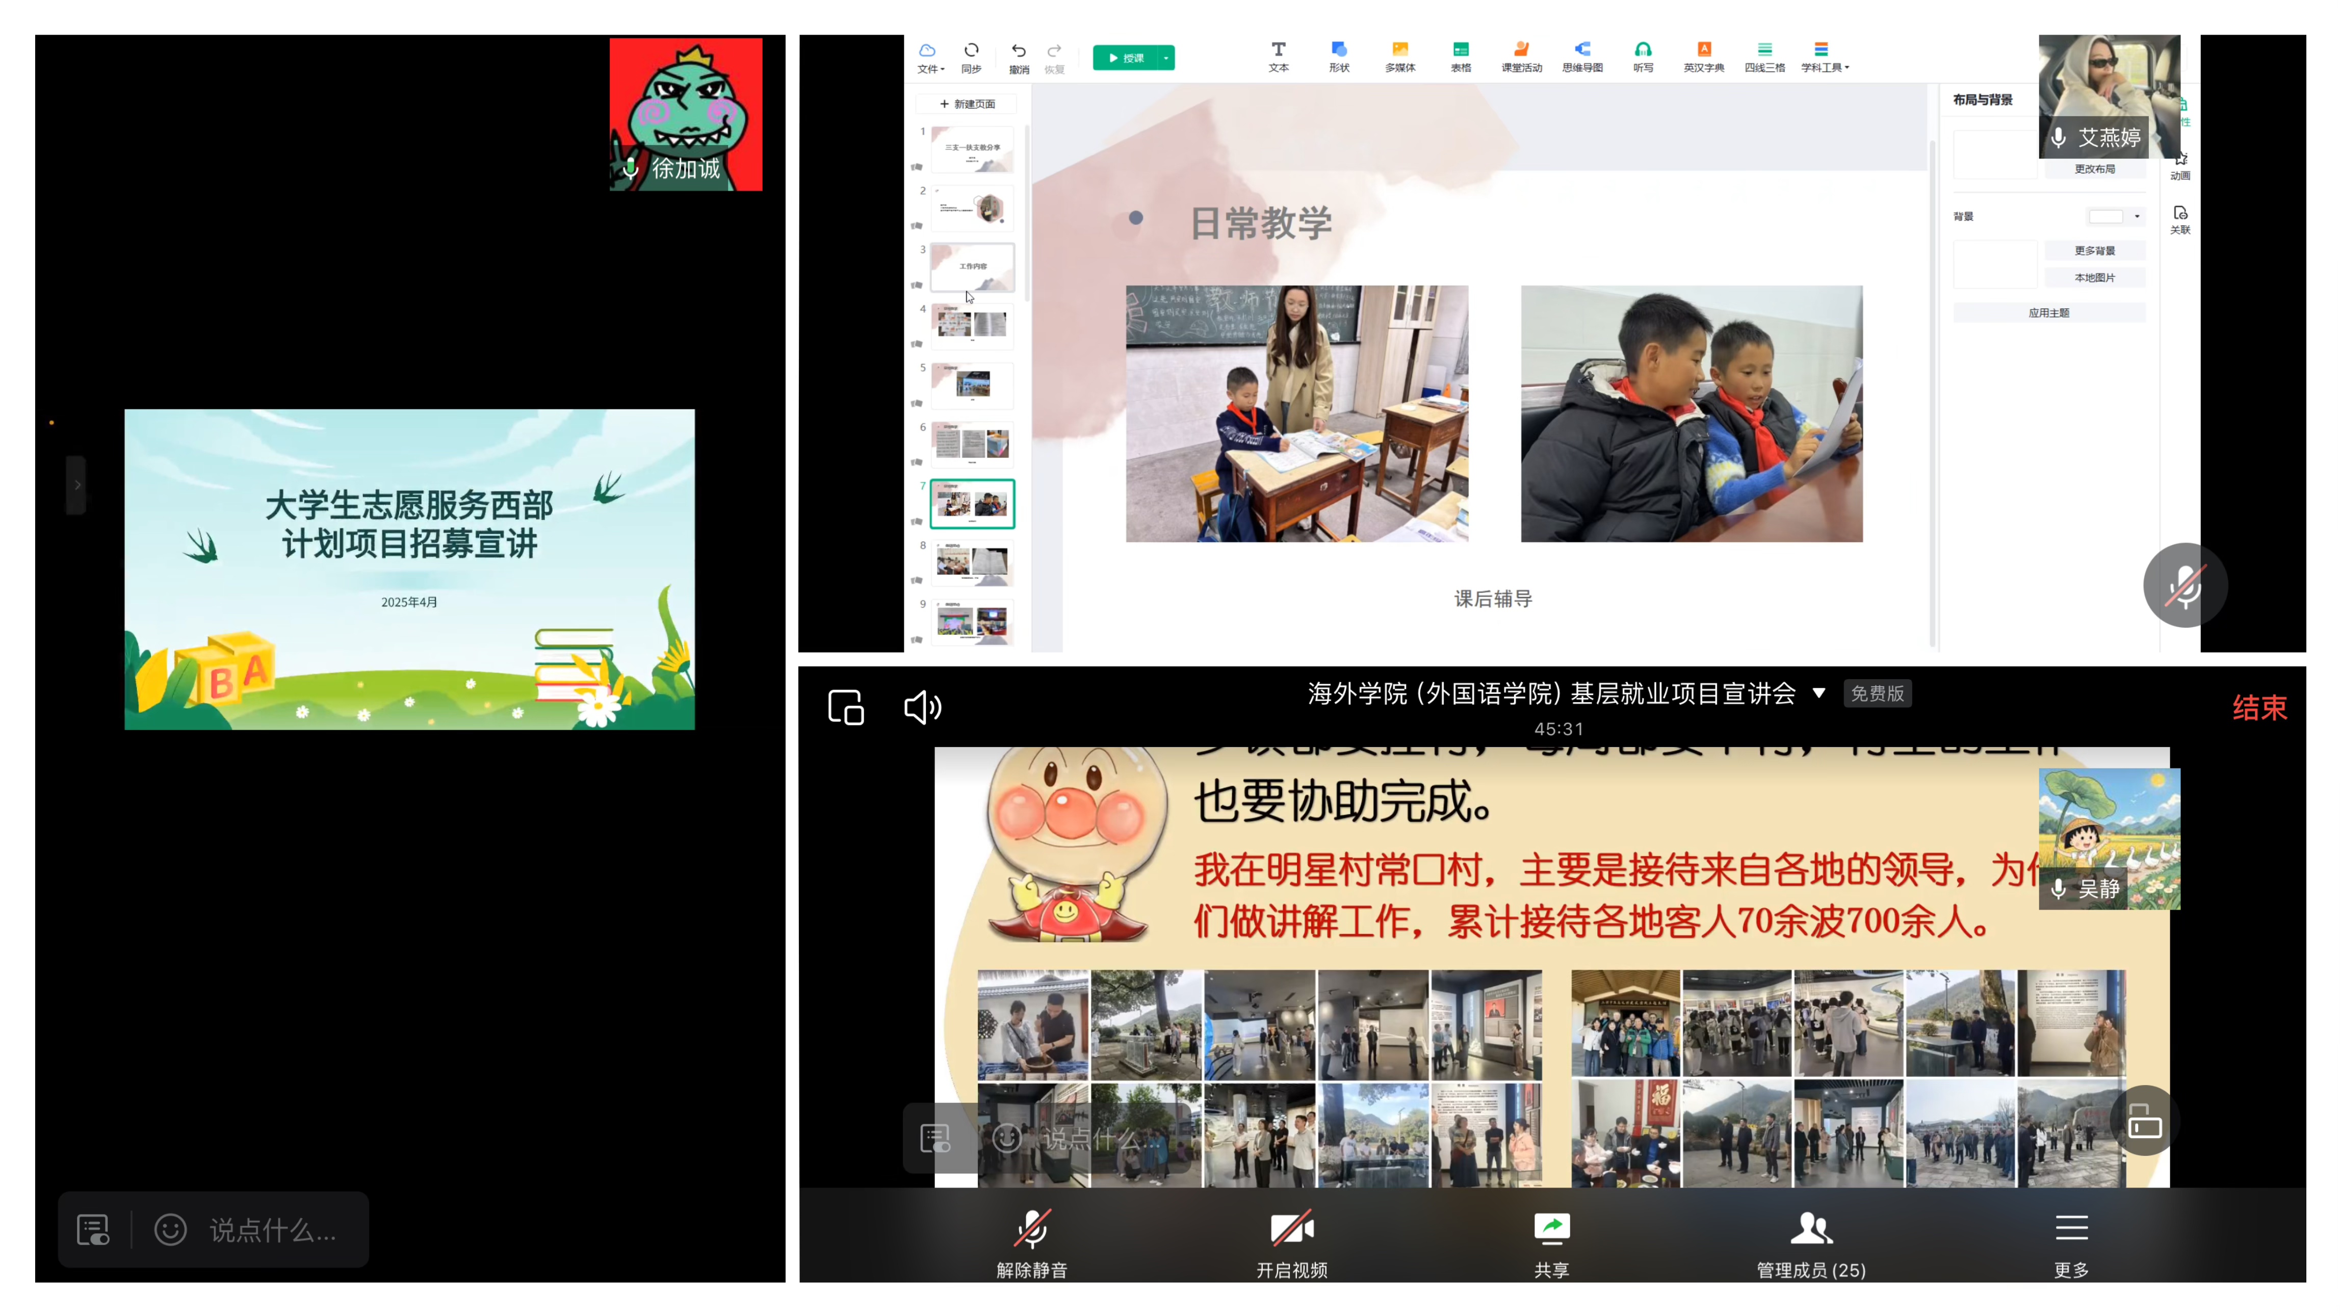Click the speaker volume icon
2340x1316 pixels.
tap(922, 708)
